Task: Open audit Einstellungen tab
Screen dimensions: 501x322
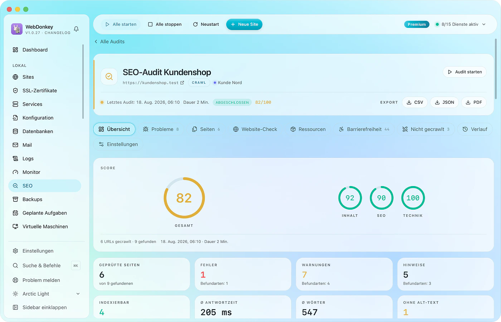Action: click(x=118, y=144)
